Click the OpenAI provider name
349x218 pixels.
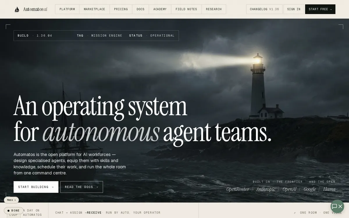tap(289, 189)
